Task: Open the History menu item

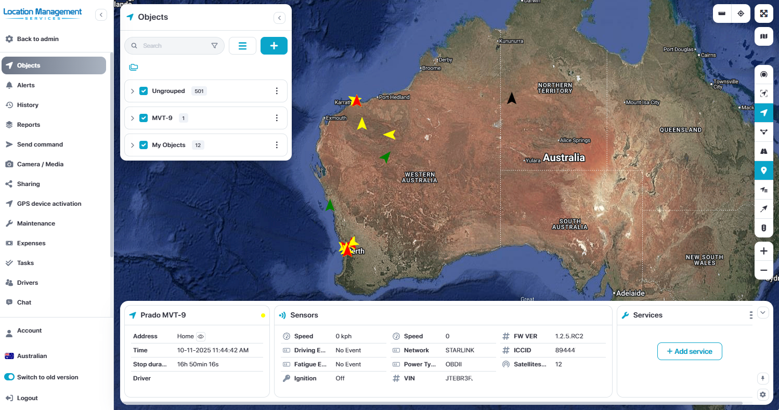Action: point(54,105)
